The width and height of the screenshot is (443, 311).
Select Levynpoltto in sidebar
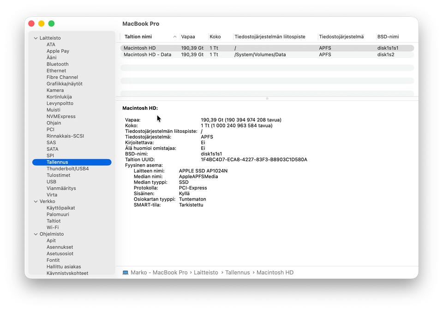(x=60, y=103)
